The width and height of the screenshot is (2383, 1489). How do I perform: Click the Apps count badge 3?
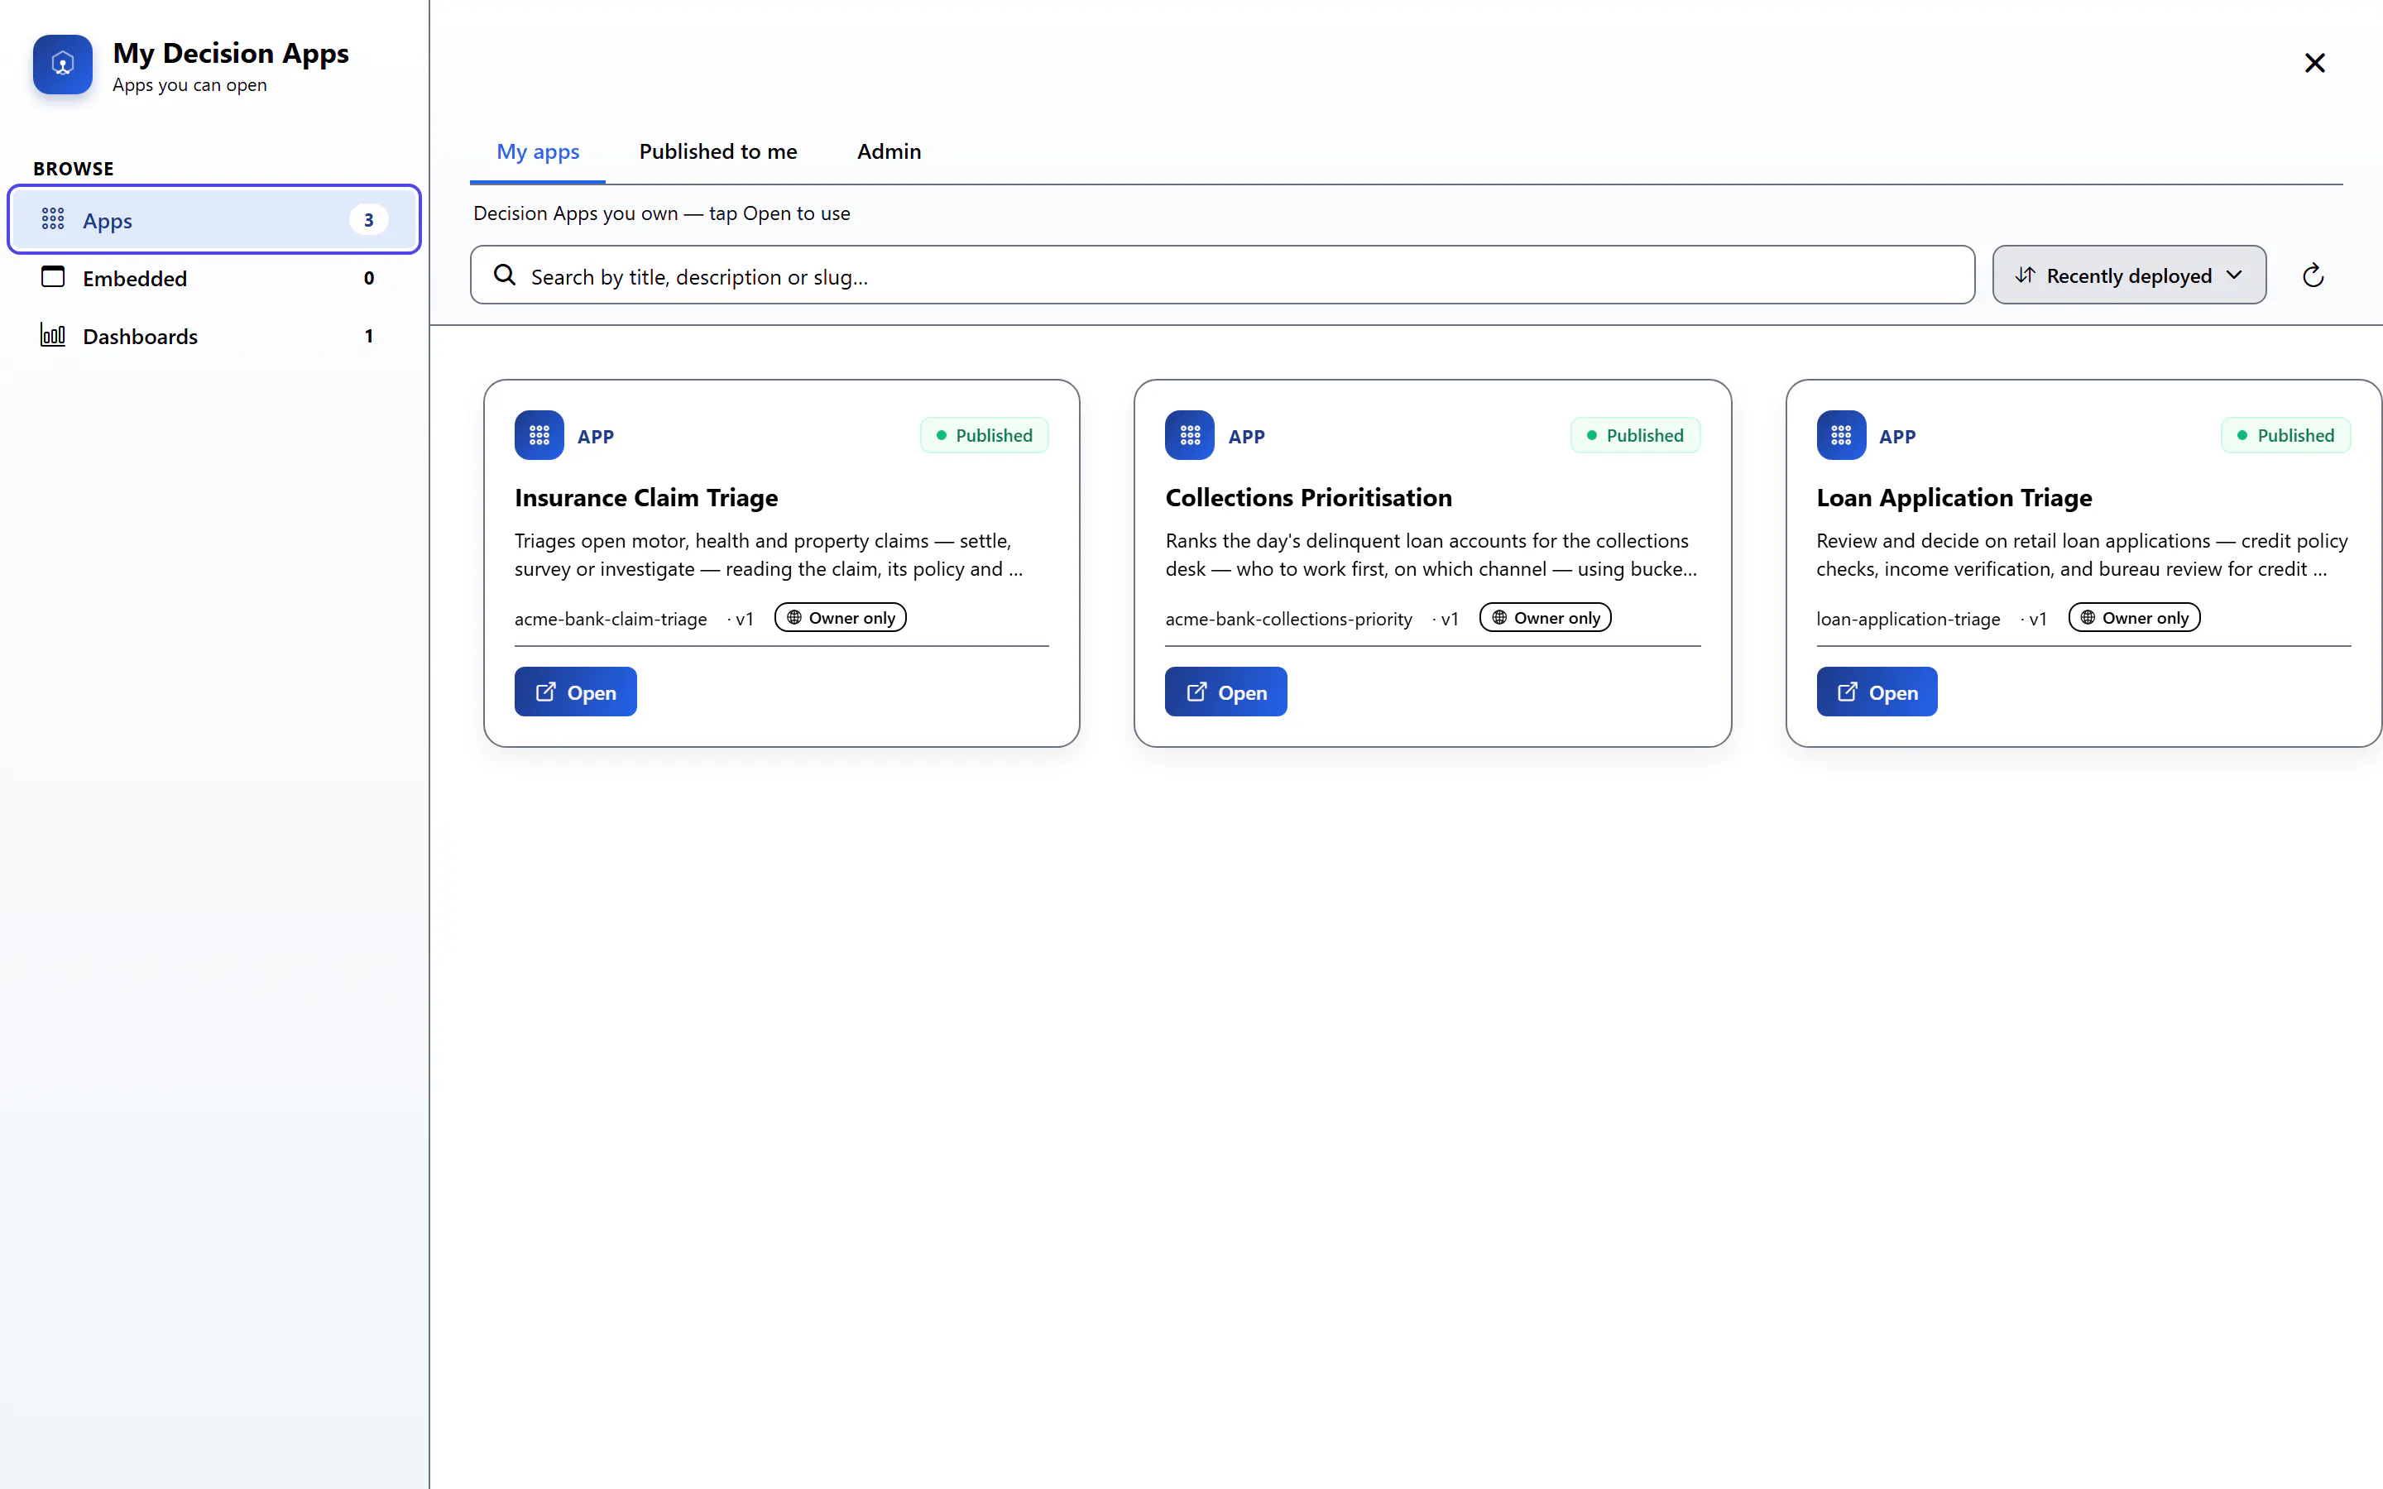tap(368, 219)
